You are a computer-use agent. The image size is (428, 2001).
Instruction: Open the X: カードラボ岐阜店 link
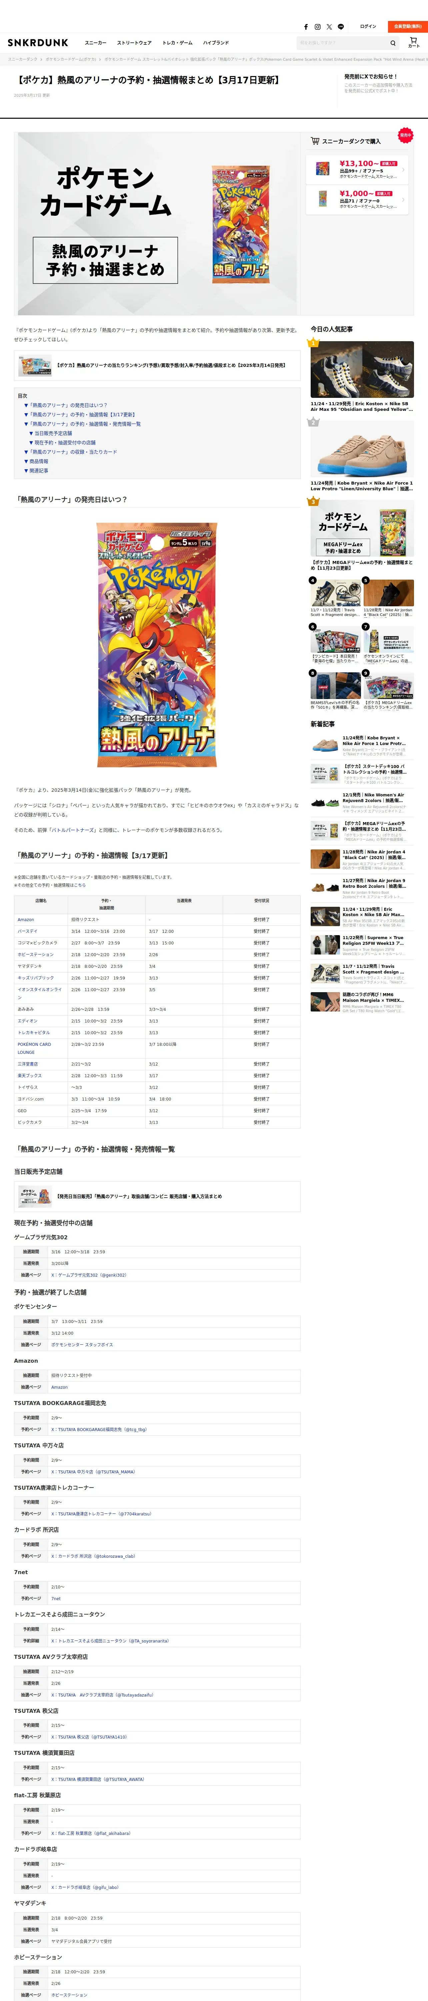tap(85, 1887)
